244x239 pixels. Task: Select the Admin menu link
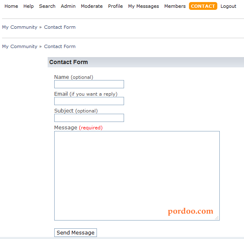(x=68, y=6)
